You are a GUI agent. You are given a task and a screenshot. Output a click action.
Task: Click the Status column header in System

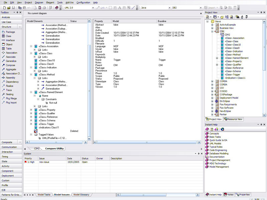[85, 159]
